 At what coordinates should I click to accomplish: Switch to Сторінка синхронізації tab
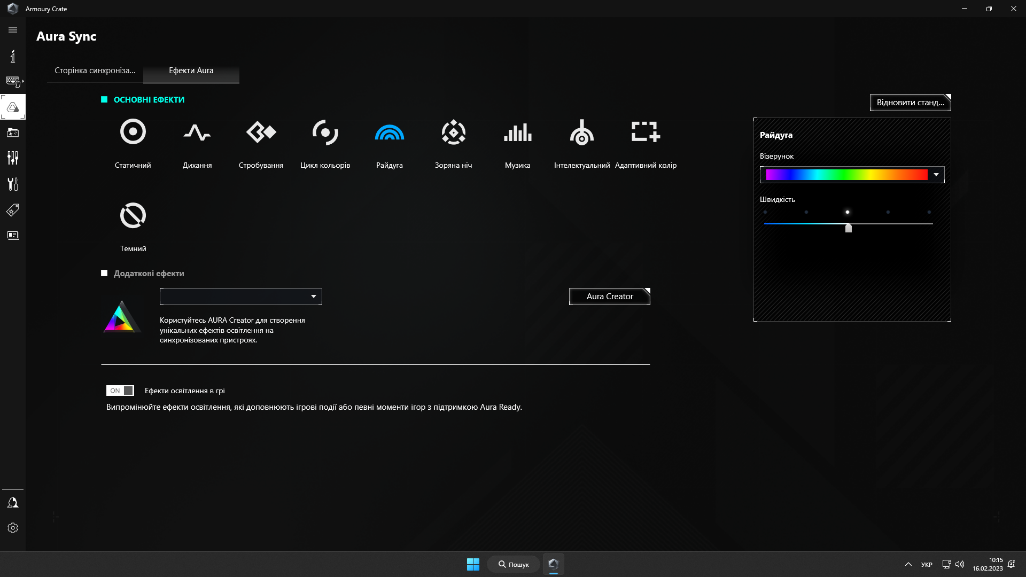pos(95,70)
